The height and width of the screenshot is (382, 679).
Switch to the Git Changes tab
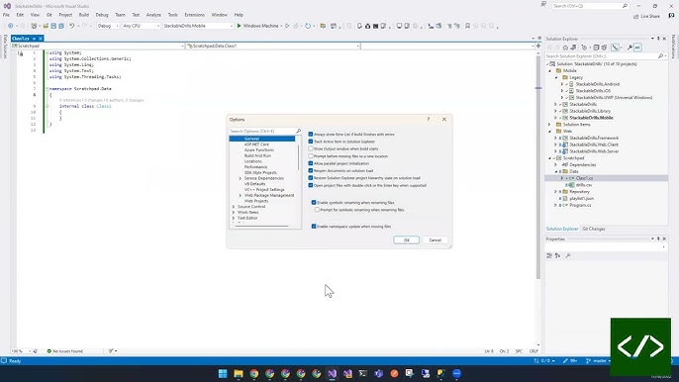coord(593,229)
